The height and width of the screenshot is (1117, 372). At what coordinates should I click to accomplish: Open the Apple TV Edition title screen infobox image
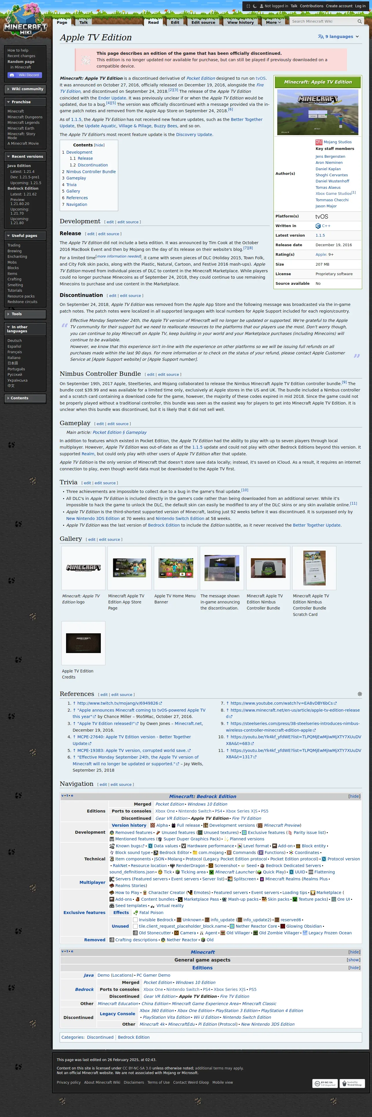click(318, 112)
